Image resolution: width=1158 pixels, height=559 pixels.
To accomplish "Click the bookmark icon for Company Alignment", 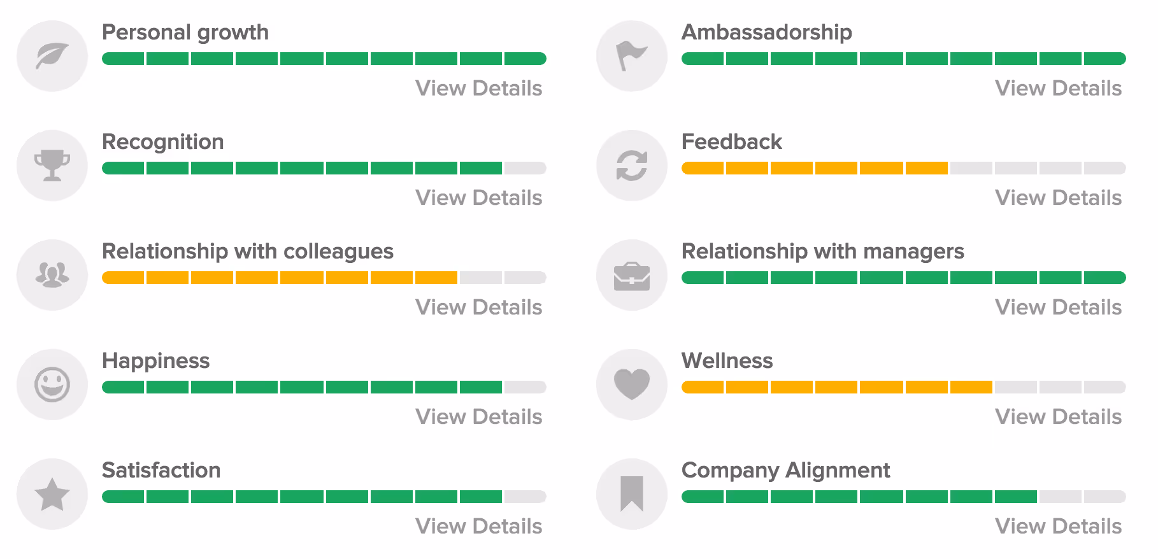I will point(631,493).
